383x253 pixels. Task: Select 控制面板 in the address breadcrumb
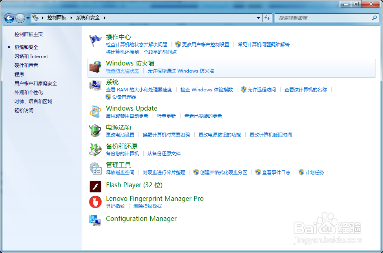pyautogui.click(x=57, y=18)
